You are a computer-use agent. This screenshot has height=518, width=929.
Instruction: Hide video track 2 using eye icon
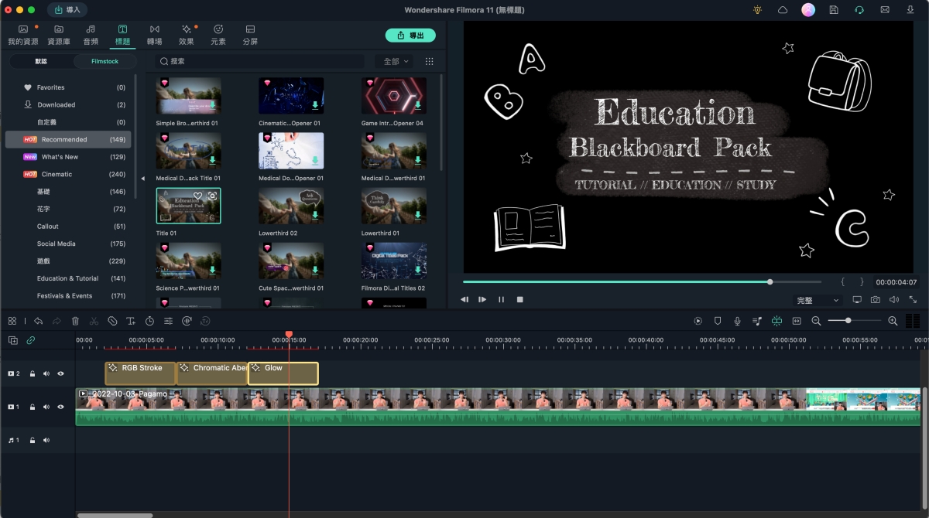(60, 373)
